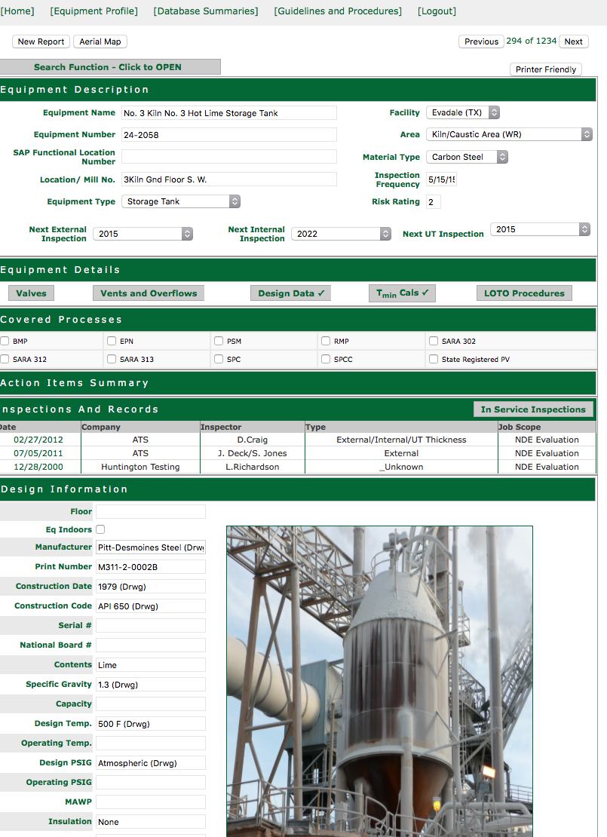Screen dimensions: 607x837
Task: Toggle the PSM checkbox
Action: [x=219, y=341]
